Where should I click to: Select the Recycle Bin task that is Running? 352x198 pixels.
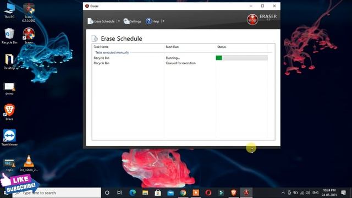[x=101, y=58]
